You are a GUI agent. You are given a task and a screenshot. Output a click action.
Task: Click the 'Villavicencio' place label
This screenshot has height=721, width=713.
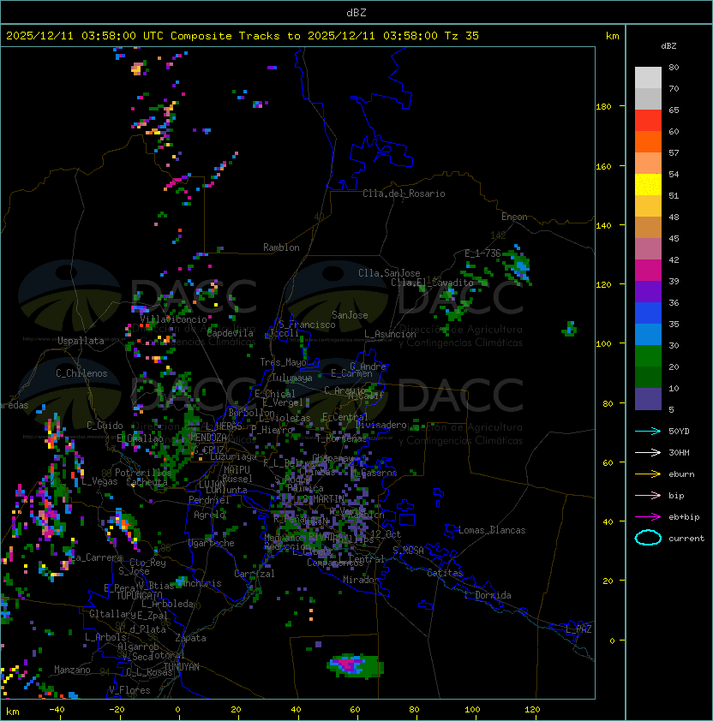coord(173,319)
